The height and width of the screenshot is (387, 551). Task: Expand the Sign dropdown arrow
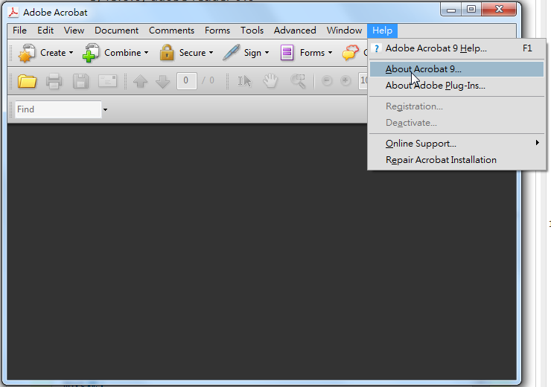click(x=267, y=53)
